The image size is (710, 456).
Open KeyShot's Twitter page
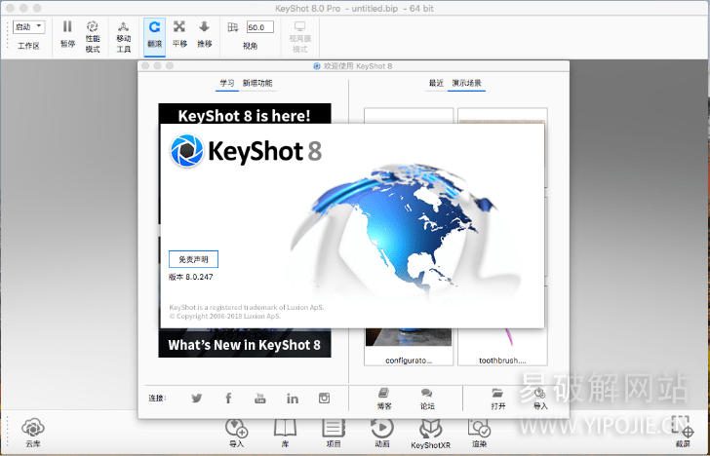[x=197, y=399]
